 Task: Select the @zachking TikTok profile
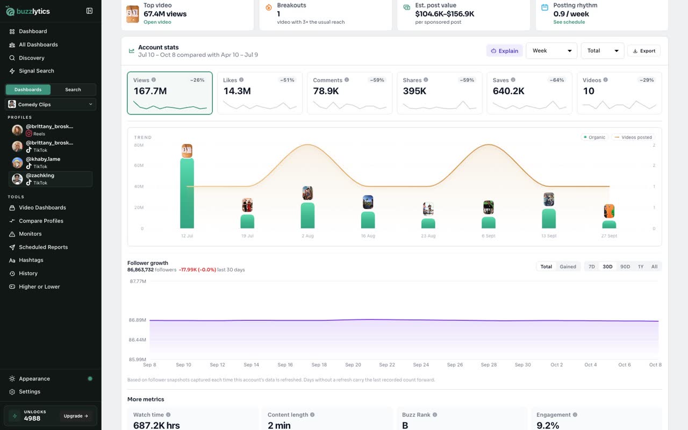(x=51, y=179)
